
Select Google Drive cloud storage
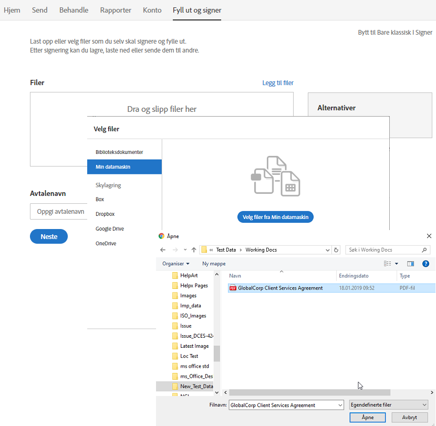[x=110, y=228]
